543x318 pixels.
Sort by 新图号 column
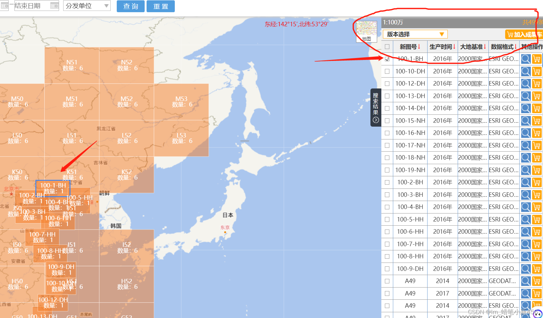[x=410, y=47]
